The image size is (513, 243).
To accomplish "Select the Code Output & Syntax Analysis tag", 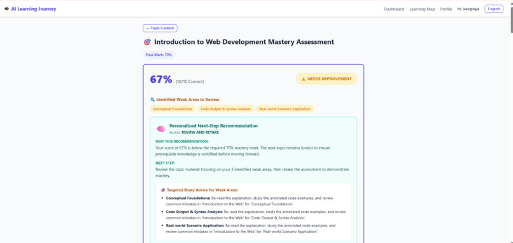I will pyautogui.click(x=225, y=109).
